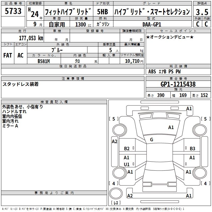Click the note スタッドレス装着
212x212 pixels.
point(21,84)
